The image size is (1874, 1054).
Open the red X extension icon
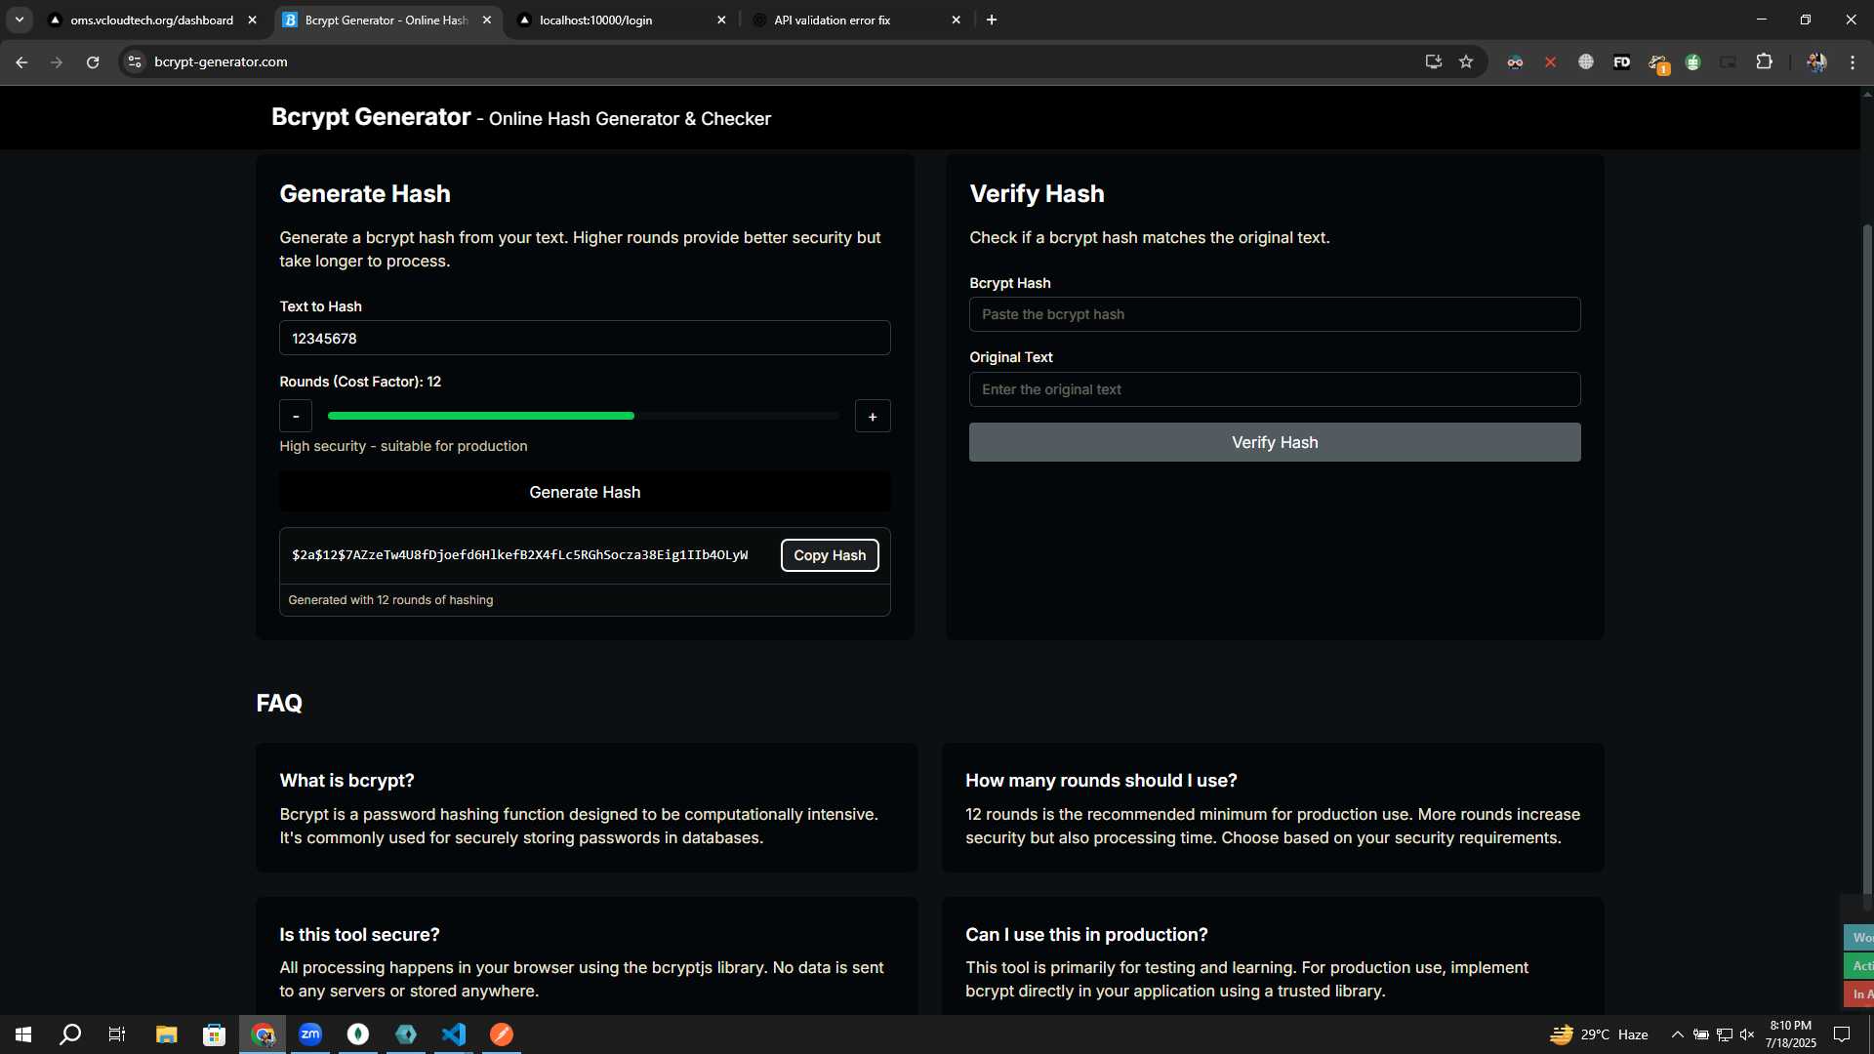pyautogui.click(x=1550, y=61)
